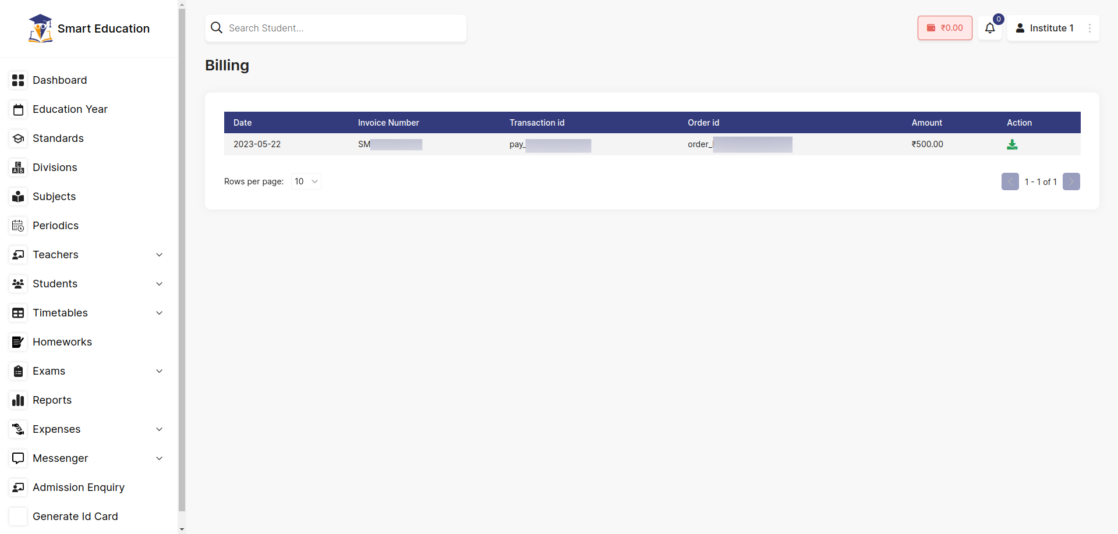
Task: Click the Timetables table icon
Action: click(x=18, y=313)
